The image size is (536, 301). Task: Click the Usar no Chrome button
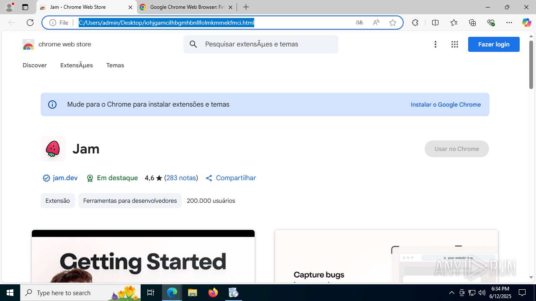(x=456, y=149)
